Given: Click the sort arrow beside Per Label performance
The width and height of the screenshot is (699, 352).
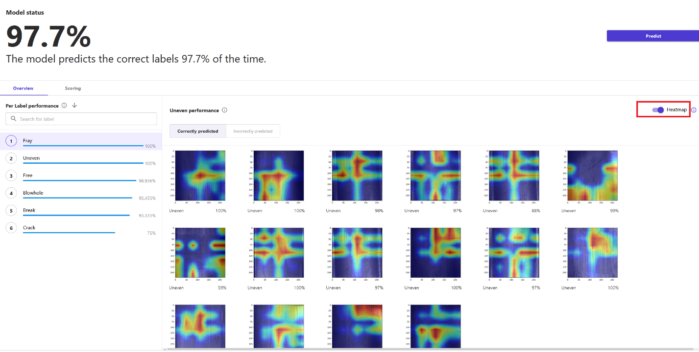Looking at the screenshot, I should (74, 106).
